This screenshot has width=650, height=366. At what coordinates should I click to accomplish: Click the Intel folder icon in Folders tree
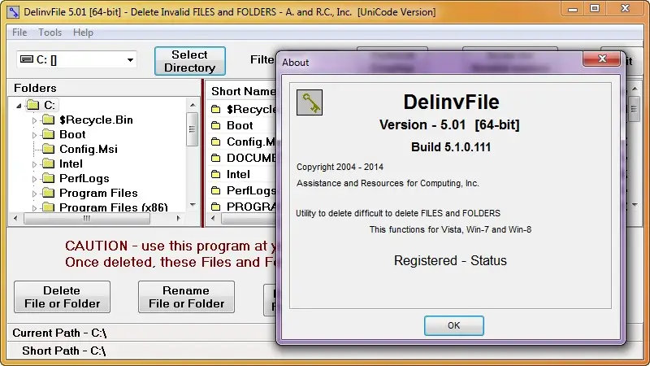tap(49, 164)
